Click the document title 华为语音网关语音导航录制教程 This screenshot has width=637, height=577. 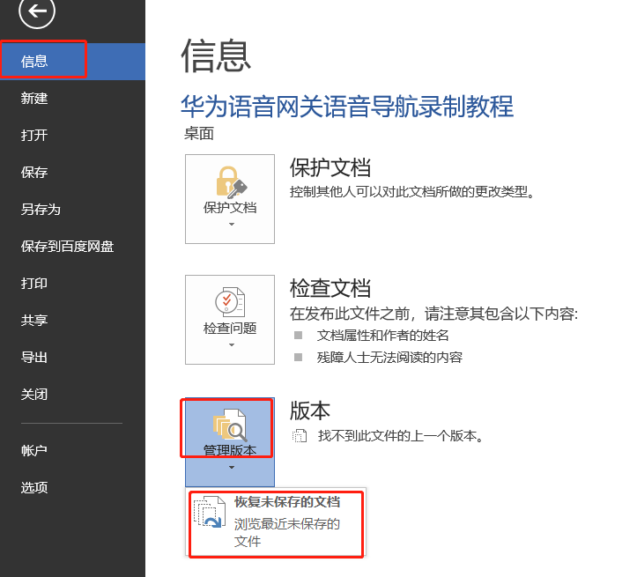tap(347, 107)
